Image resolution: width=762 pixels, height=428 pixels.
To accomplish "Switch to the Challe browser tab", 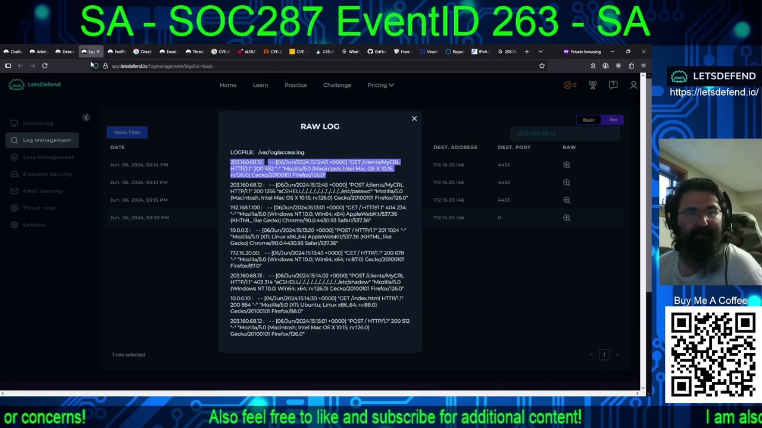I will (x=13, y=52).
